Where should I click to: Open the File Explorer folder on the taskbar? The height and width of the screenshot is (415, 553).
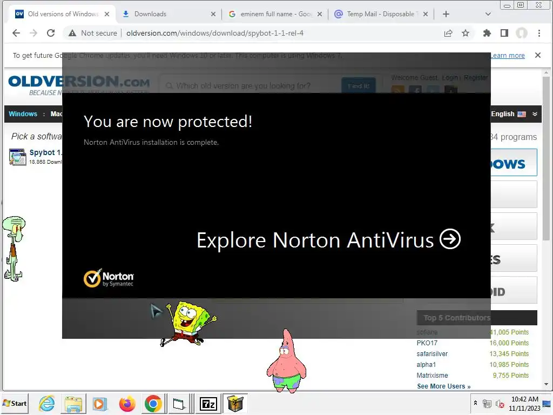pos(73,403)
